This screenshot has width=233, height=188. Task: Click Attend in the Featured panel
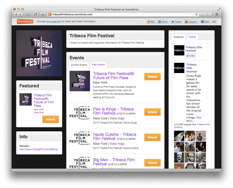click(50, 119)
